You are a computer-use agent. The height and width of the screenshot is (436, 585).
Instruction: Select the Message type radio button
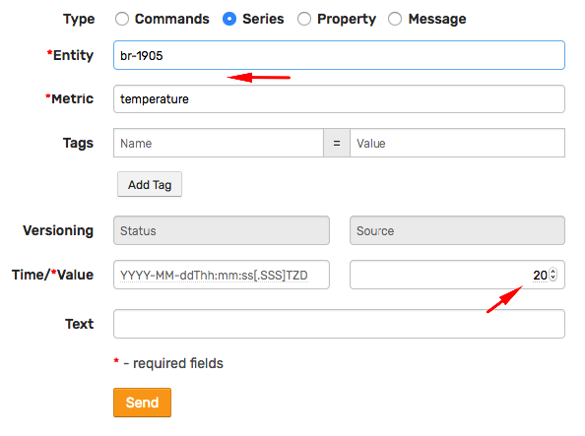[395, 19]
